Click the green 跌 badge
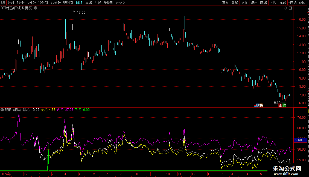The width and height of the screenshot is (309, 177). pyautogui.click(x=284, y=105)
